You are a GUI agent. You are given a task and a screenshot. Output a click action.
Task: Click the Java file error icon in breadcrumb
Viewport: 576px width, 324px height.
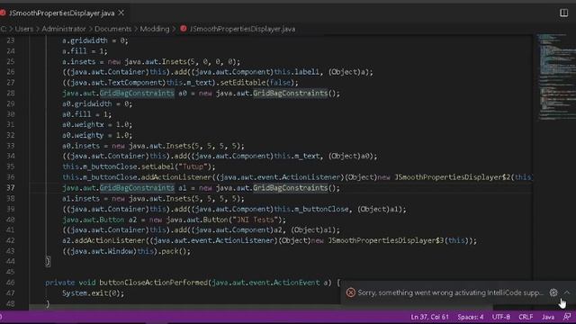click(x=184, y=29)
